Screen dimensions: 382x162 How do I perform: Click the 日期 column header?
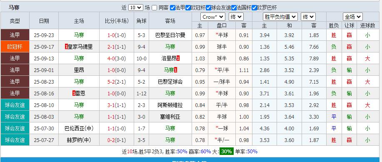[44, 21]
